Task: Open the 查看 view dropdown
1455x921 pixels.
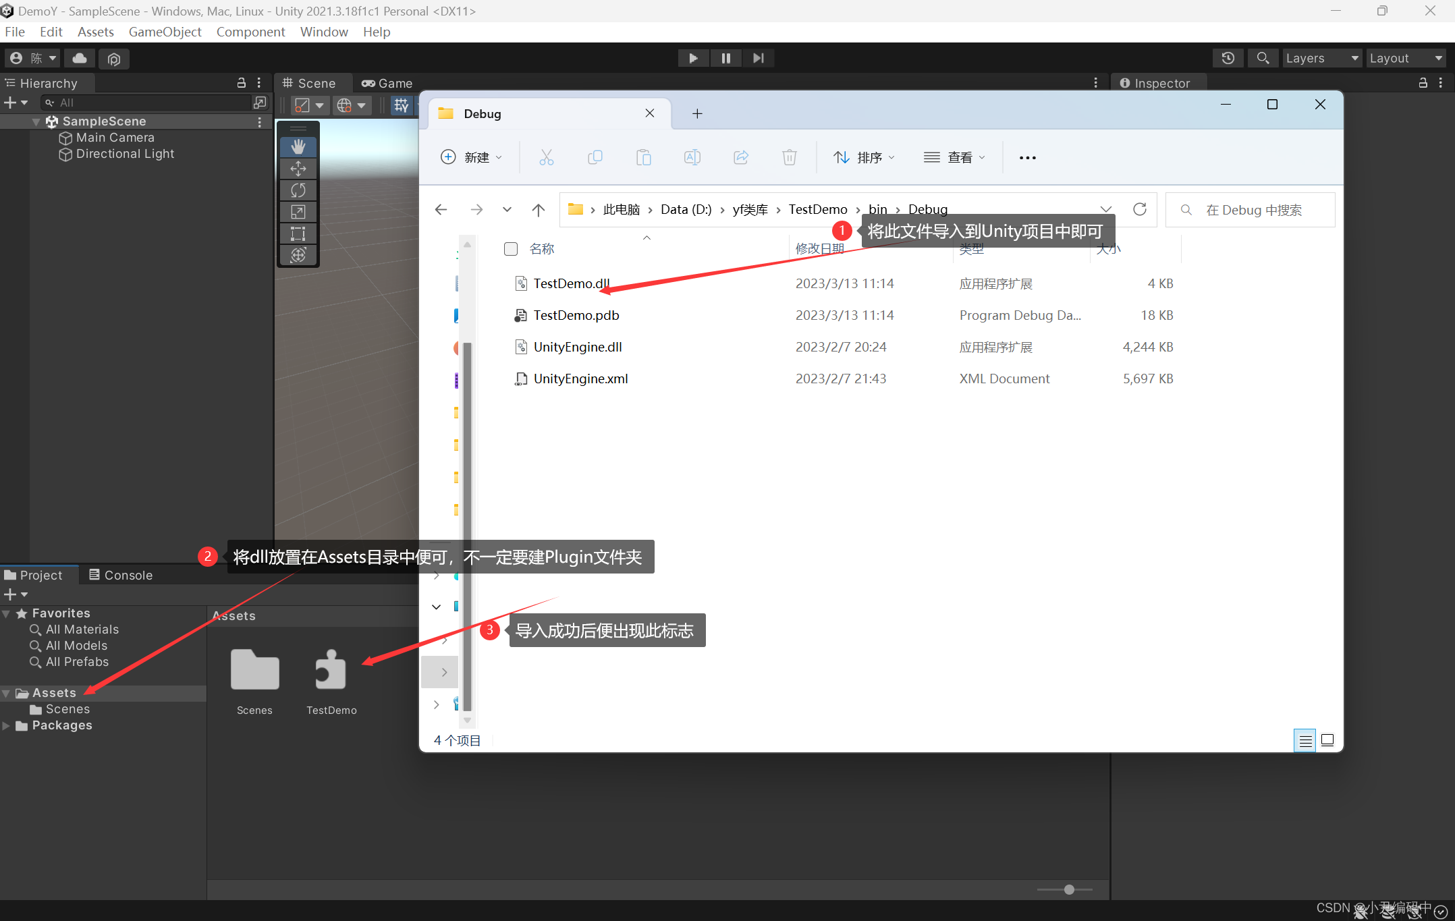Action: coord(954,157)
